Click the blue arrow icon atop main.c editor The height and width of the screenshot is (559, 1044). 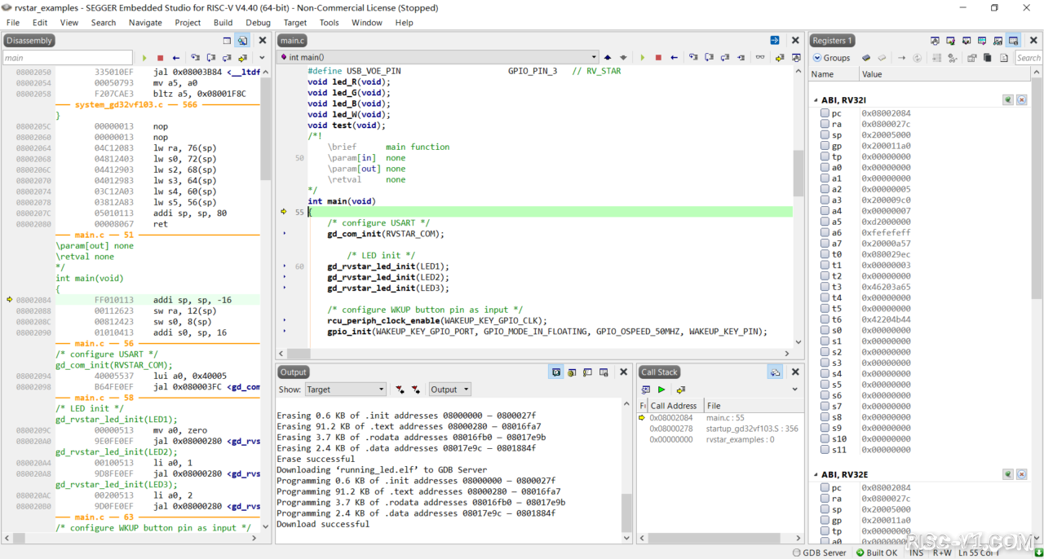[774, 40]
